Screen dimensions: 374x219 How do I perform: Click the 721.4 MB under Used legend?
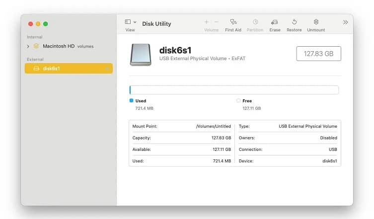[x=145, y=108]
